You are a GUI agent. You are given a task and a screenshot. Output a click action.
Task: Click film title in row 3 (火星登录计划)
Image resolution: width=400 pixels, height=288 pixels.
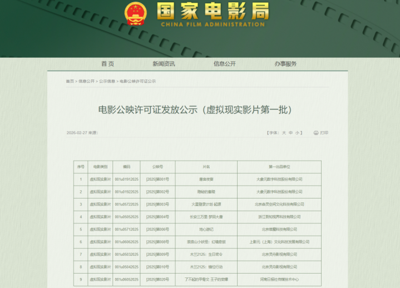click(206, 205)
